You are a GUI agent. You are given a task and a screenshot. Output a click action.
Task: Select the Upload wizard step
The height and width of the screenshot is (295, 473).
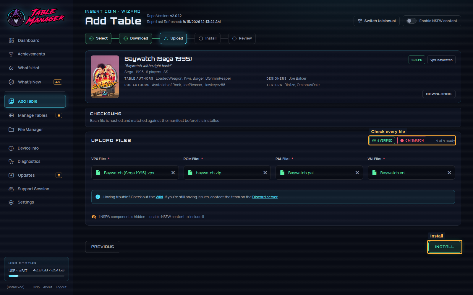(x=173, y=38)
